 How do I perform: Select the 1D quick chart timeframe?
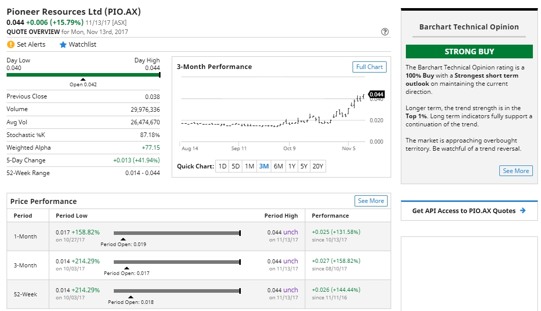click(x=222, y=166)
